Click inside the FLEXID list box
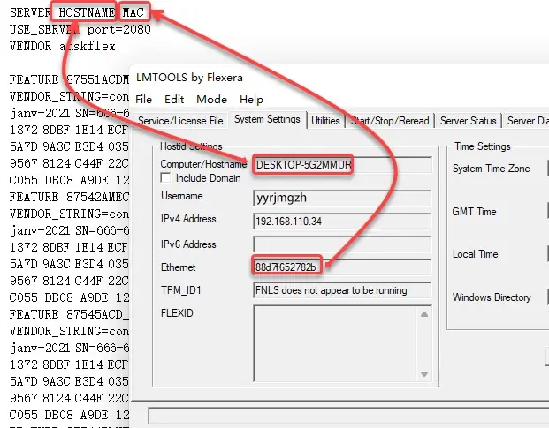The image size is (549, 428). pyautogui.click(x=335, y=344)
